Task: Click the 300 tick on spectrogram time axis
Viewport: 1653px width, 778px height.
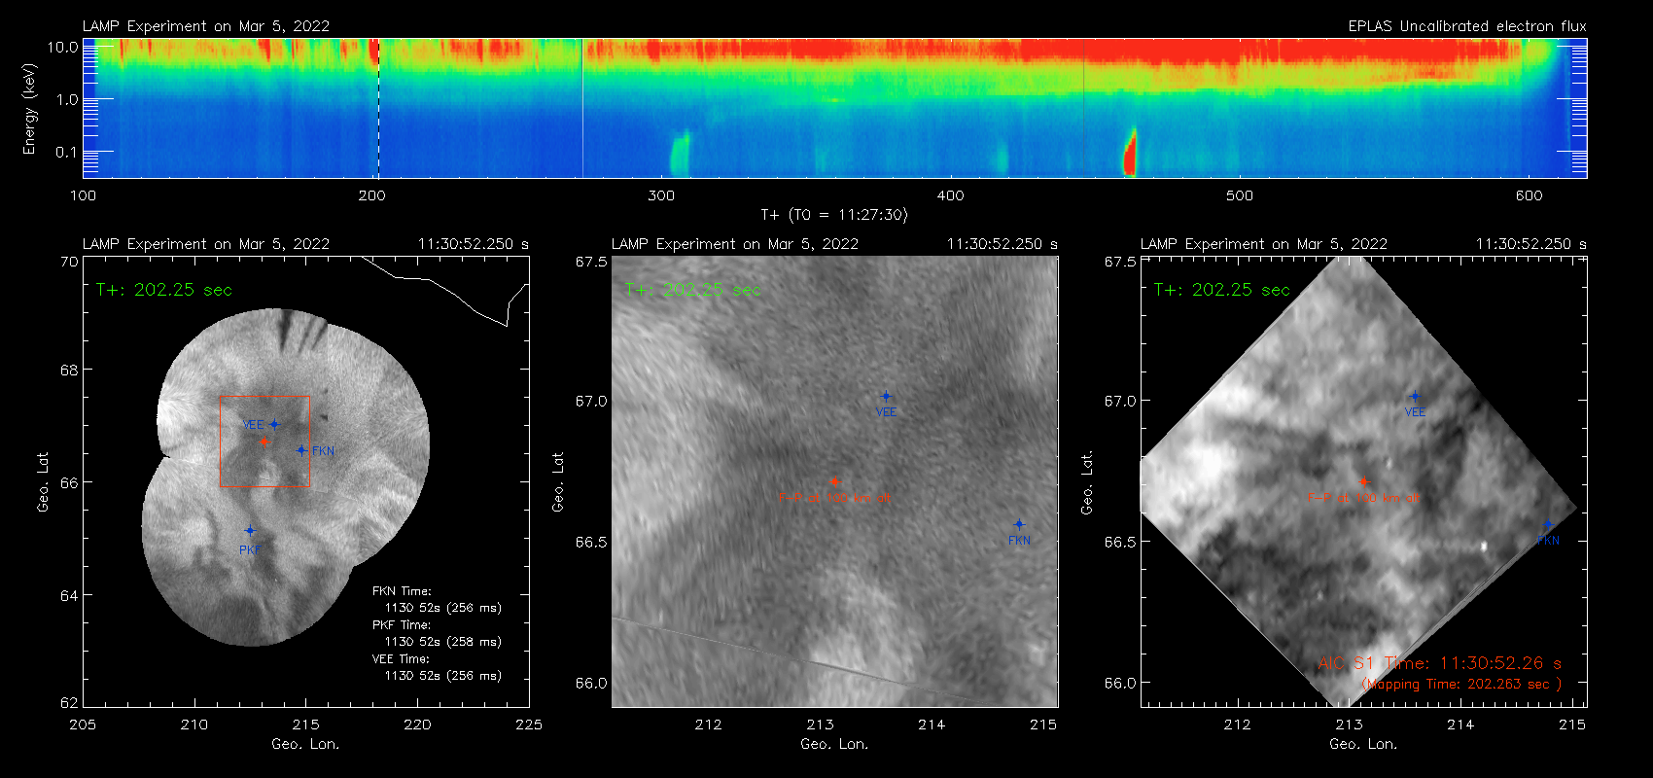Action: (x=661, y=195)
